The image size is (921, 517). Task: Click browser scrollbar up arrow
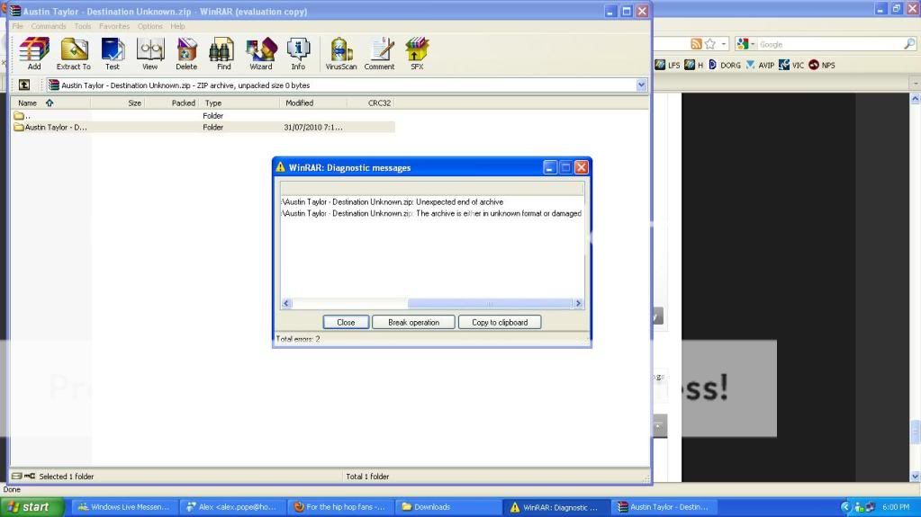pos(915,99)
